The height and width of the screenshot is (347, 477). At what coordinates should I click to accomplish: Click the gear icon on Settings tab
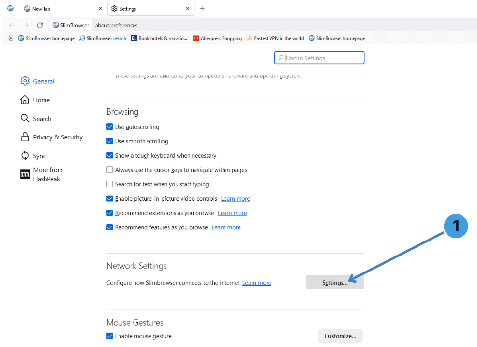pyautogui.click(x=114, y=9)
